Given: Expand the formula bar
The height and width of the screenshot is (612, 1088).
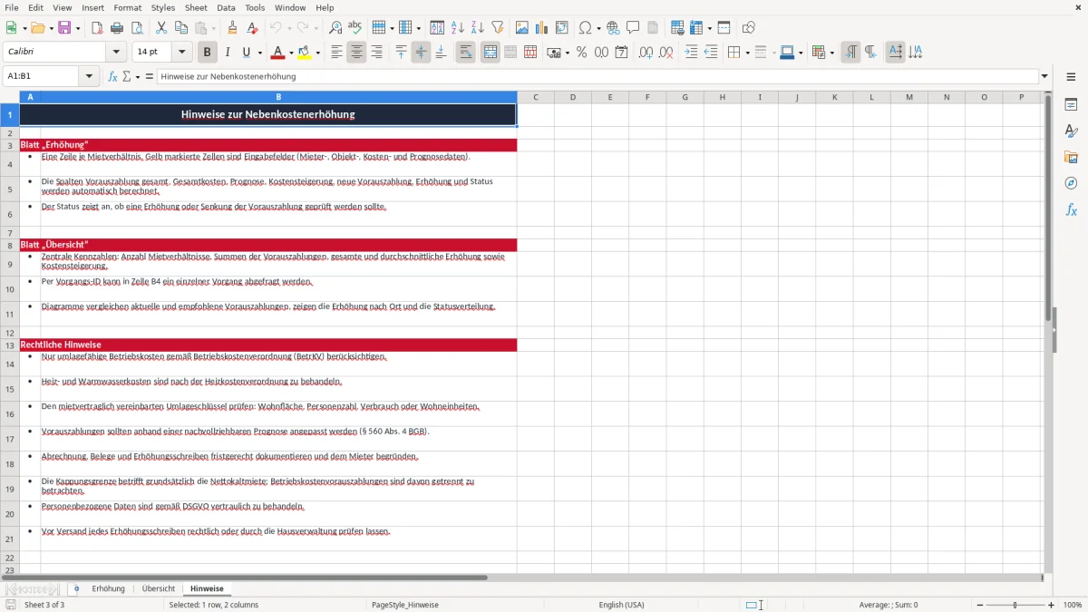Looking at the screenshot, I should click(1044, 76).
